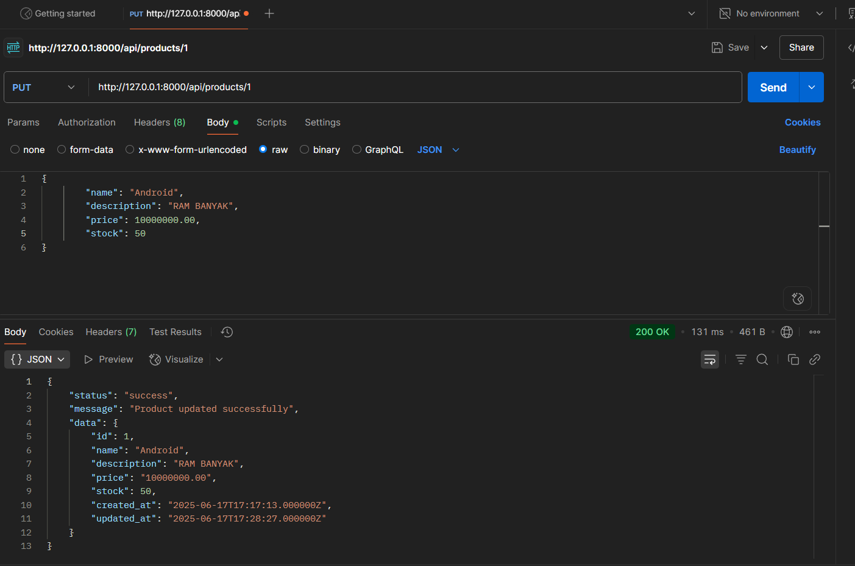The width and height of the screenshot is (855, 566).
Task: Switch body type to binary
Action: pos(320,149)
